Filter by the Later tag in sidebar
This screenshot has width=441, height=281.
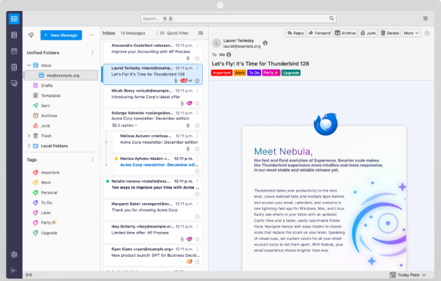coord(46,213)
